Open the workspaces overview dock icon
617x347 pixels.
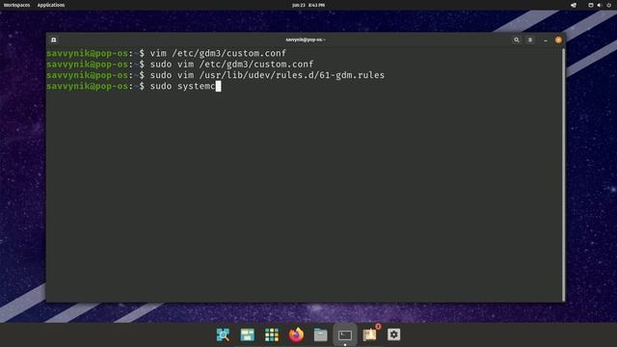248,334
